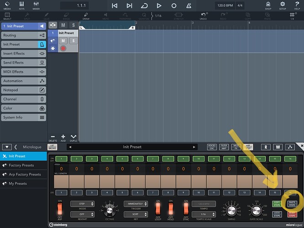The width and height of the screenshot is (304, 228).
Task: Open the Routing inspector section
Action: (23, 35)
